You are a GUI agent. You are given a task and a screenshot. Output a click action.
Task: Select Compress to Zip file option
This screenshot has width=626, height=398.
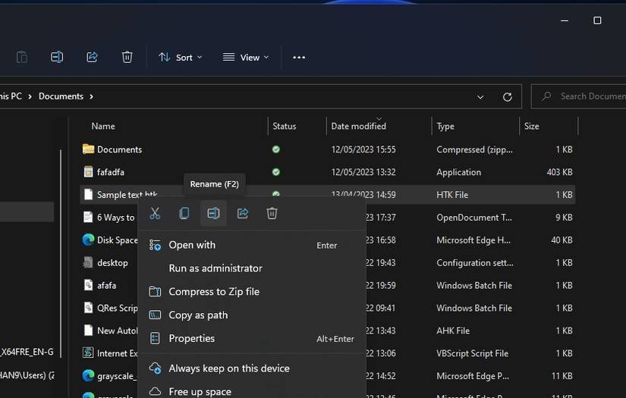(x=213, y=292)
